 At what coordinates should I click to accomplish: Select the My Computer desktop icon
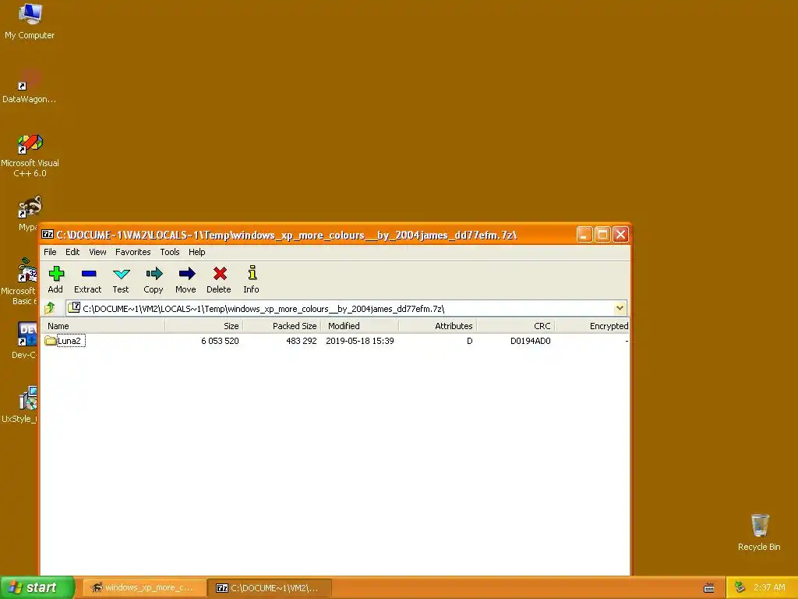[30, 14]
